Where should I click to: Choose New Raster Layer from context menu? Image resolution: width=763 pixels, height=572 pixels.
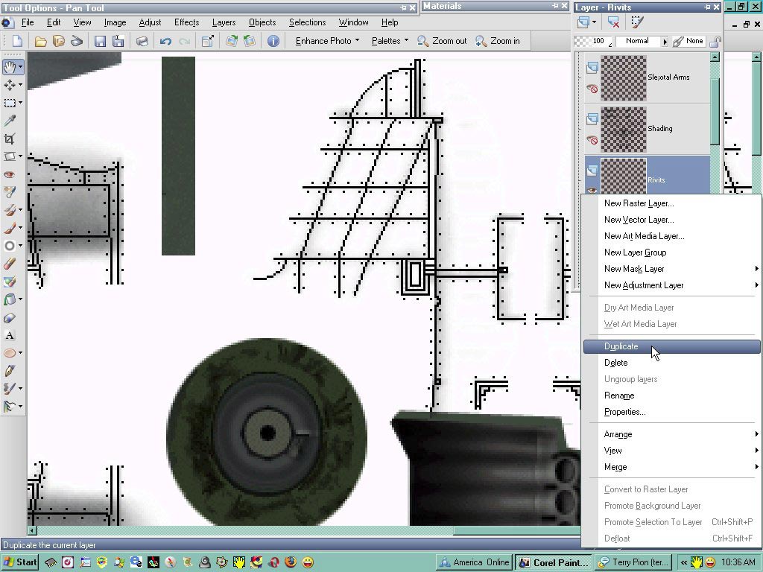click(672, 204)
